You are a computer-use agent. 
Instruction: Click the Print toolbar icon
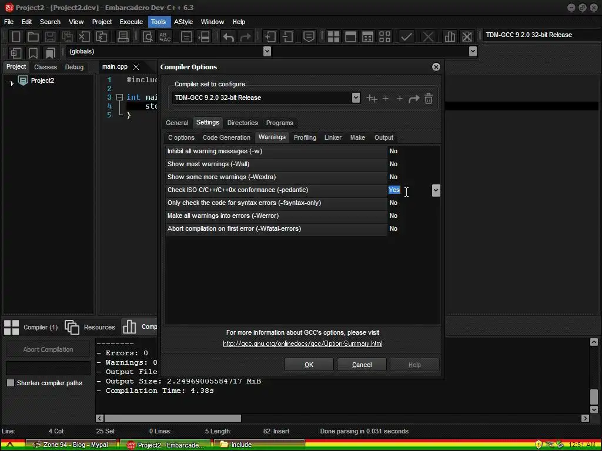(123, 37)
